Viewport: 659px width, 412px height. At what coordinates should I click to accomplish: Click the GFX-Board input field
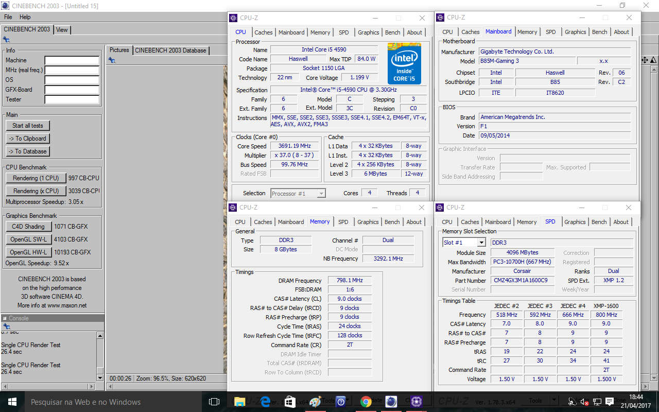tap(72, 90)
